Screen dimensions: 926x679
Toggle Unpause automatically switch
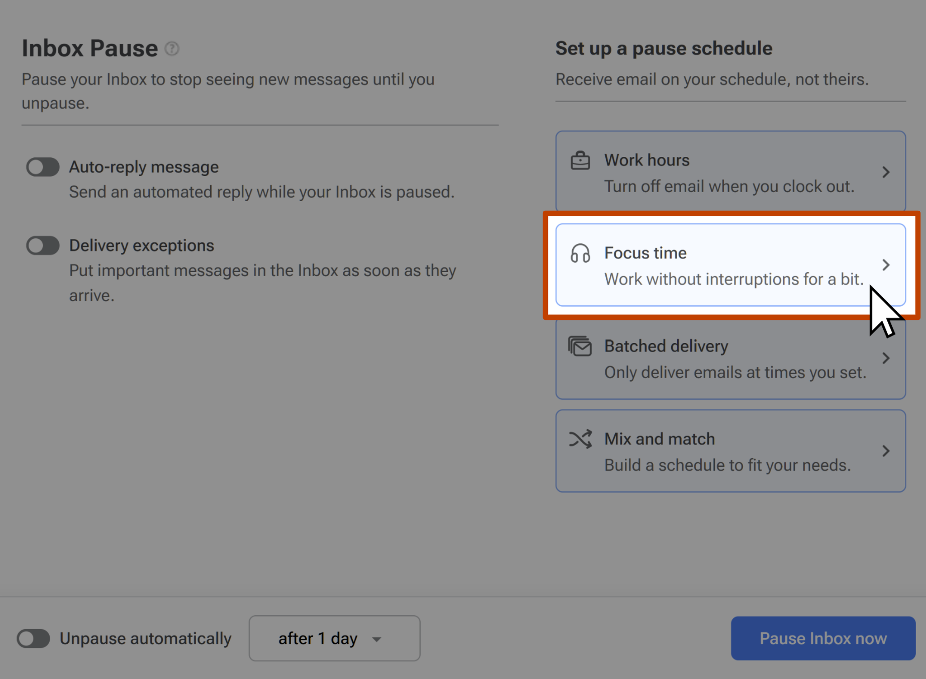point(33,639)
